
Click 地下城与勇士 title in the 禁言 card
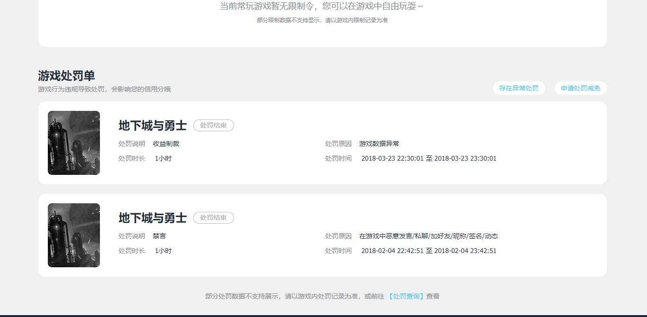[x=153, y=218]
